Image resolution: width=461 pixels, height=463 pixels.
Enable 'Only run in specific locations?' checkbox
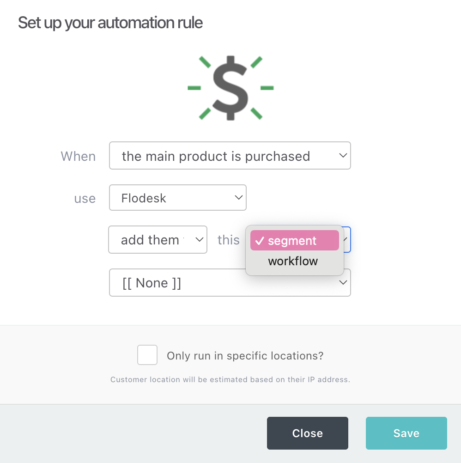(x=147, y=355)
